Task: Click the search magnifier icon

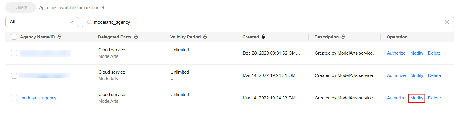Action: tap(90, 22)
